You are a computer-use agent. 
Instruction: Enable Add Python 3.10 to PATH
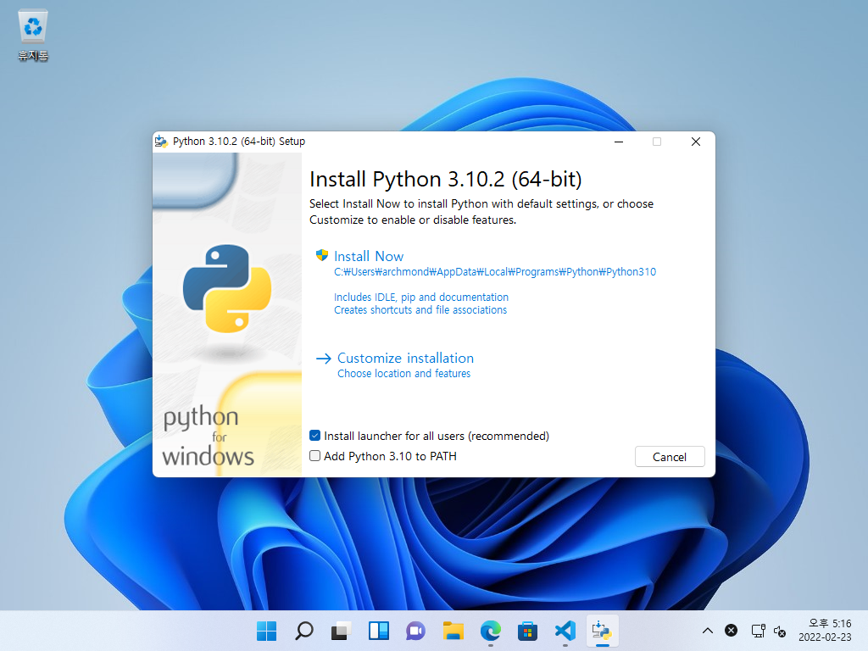315,456
